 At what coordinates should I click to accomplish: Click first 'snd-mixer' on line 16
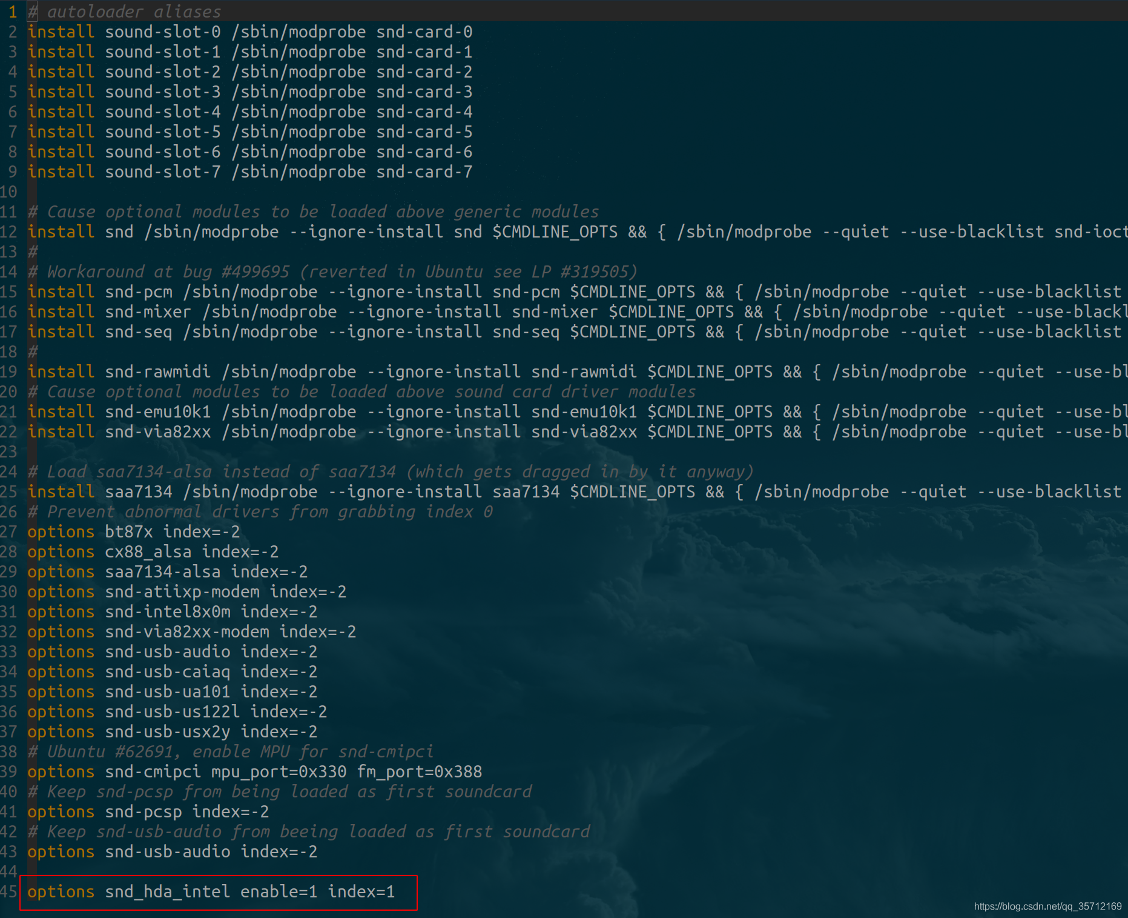(148, 311)
